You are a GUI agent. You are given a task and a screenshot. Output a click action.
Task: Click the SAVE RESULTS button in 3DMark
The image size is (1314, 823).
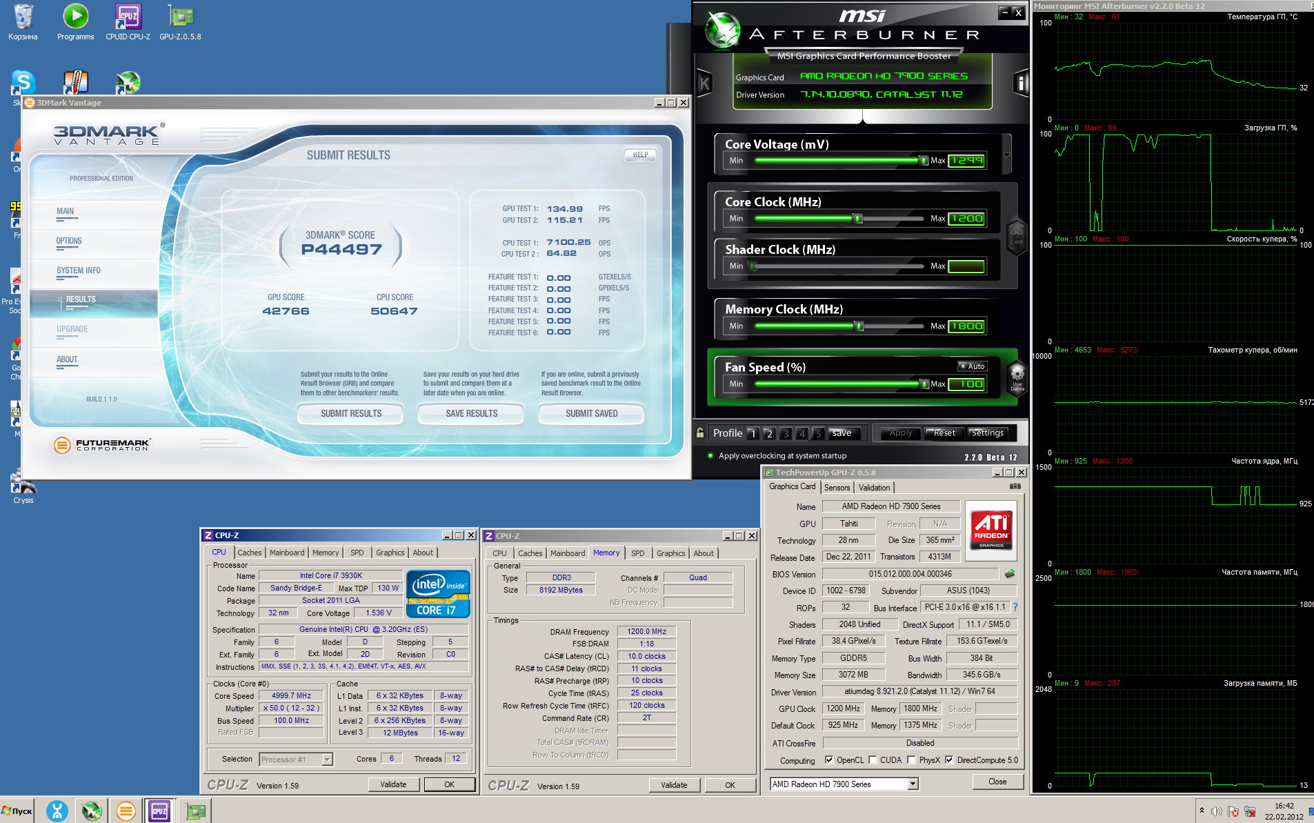471,413
